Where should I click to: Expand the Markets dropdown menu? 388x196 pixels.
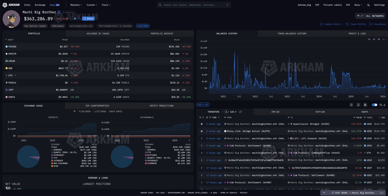pyautogui.click(x=76, y=5)
